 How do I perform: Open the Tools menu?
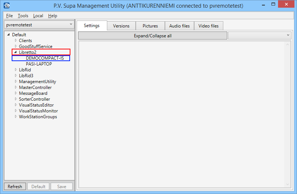pos(23,16)
